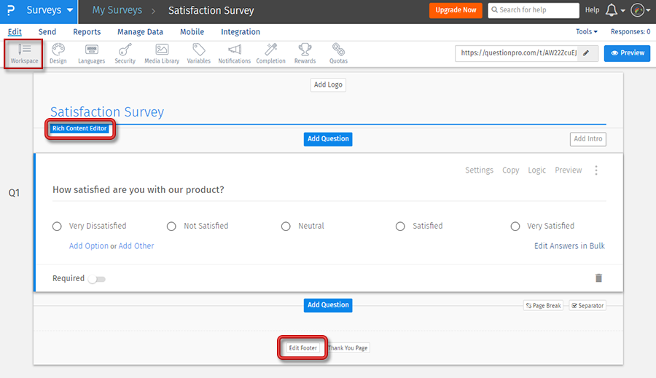Select the Very Dissatisfied radio button
Image resolution: width=656 pixels, height=378 pixels.
(57, 227)
